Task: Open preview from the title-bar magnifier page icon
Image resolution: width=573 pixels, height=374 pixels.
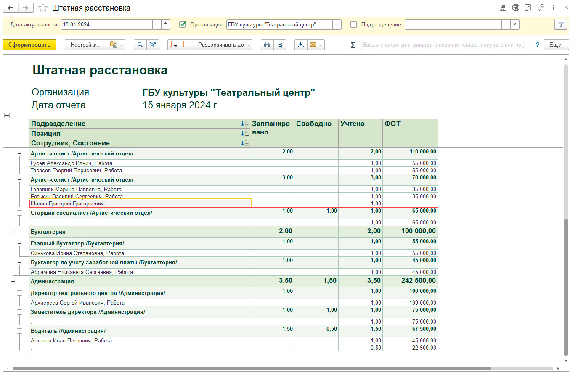Action: tap(528, 8)
